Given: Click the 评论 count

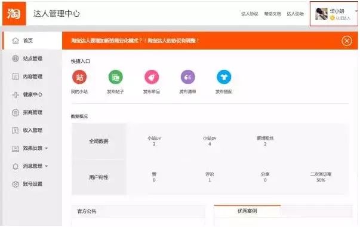Looking at the screenshot, I should pyautogui.click(x=210, y=180).
